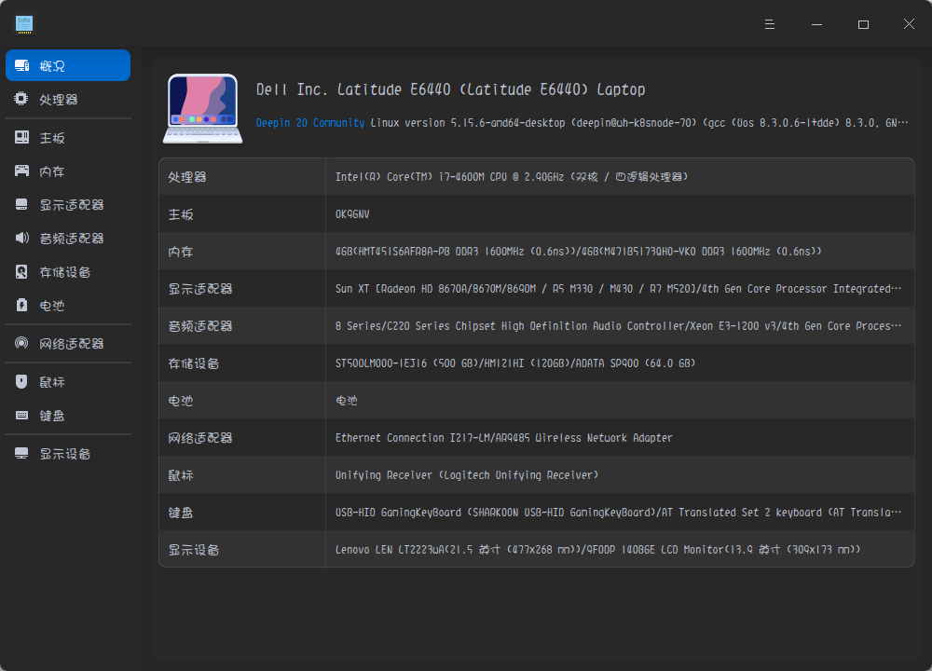The image size is (932, 671).
Task: Minimize the device manager window
Action: pyautogui.click(x=816, y=24)
